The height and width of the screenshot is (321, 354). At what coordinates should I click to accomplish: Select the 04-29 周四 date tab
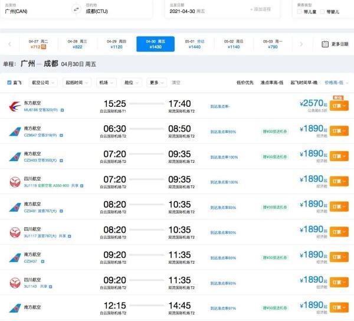116,44
